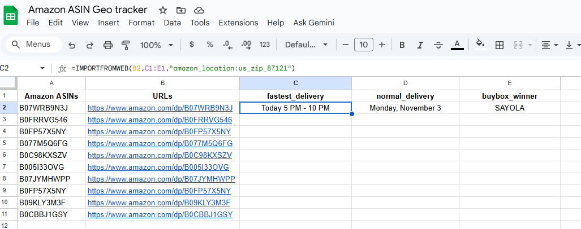
Task: Open the Borders tool
Action: [500, 45]
